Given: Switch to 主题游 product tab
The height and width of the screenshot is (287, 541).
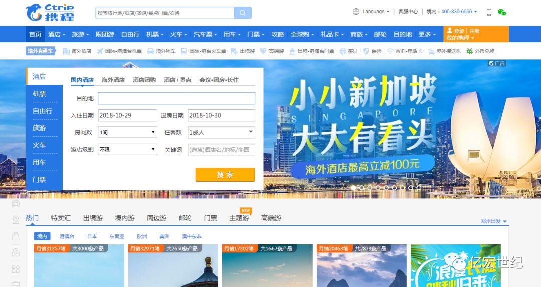Looking at the screenshot, I should pos(239,218).
